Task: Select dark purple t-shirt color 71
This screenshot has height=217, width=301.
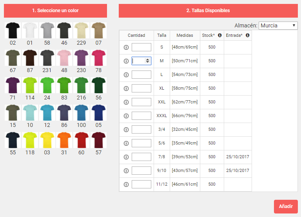Action: point(13,85)
